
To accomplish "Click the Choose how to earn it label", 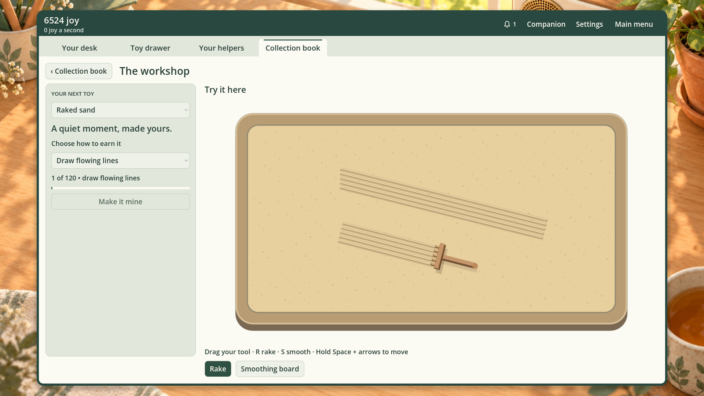I will pyautogui.click(x=86, y=144).
